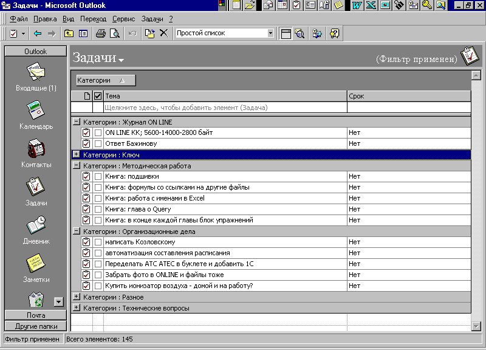Open Календарь in the Outlook bar
Image resolution: width=486 pixels, height=350 pixels.
36,115
